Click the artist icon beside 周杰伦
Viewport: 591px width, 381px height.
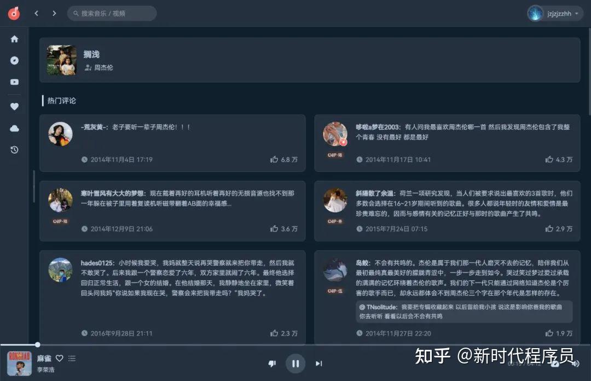[88, 67]
